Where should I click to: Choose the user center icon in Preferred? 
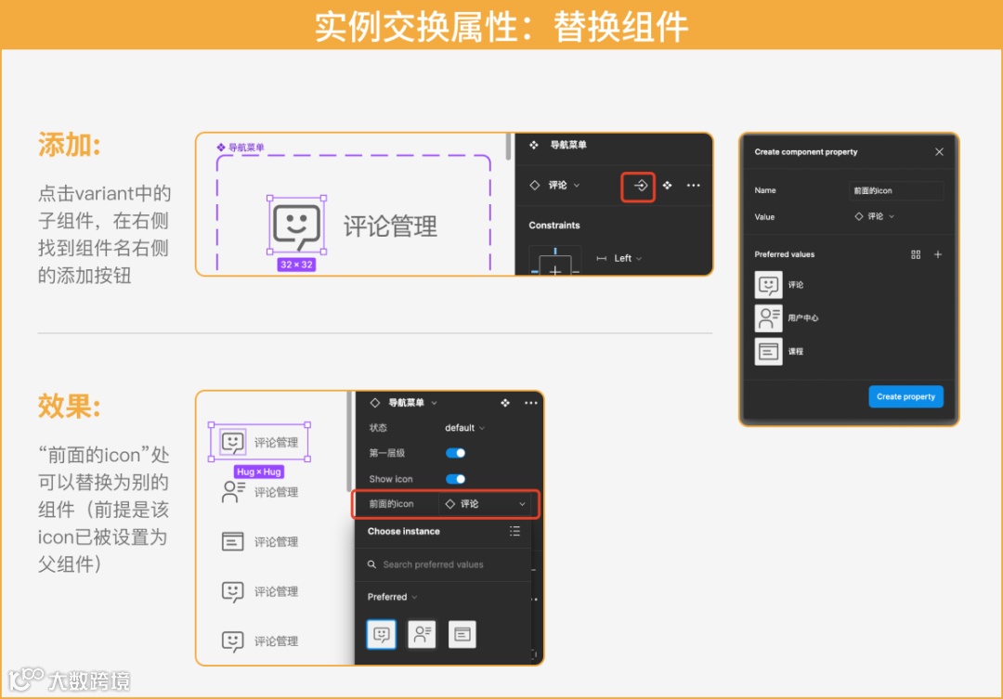tap(422, 634)
